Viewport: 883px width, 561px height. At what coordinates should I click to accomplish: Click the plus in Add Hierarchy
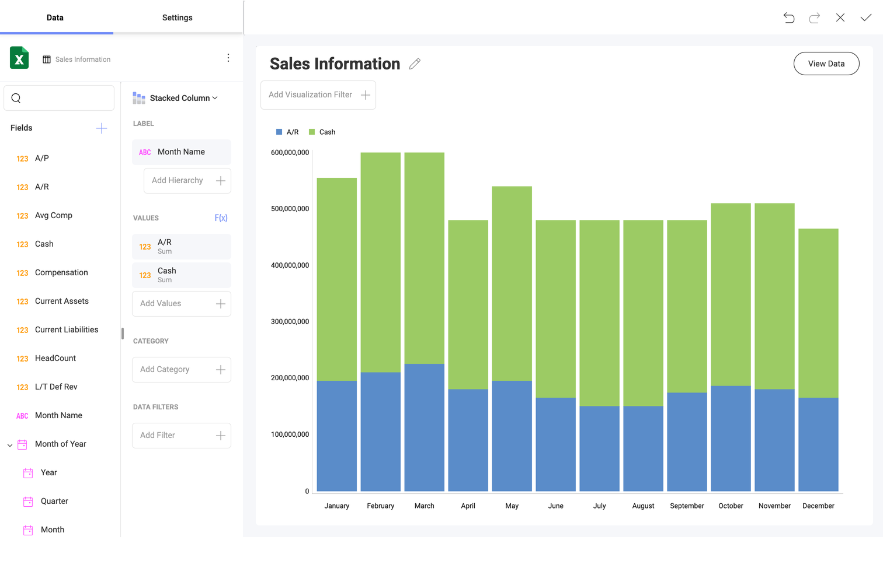pyautogui.click(x=221, y=181)
